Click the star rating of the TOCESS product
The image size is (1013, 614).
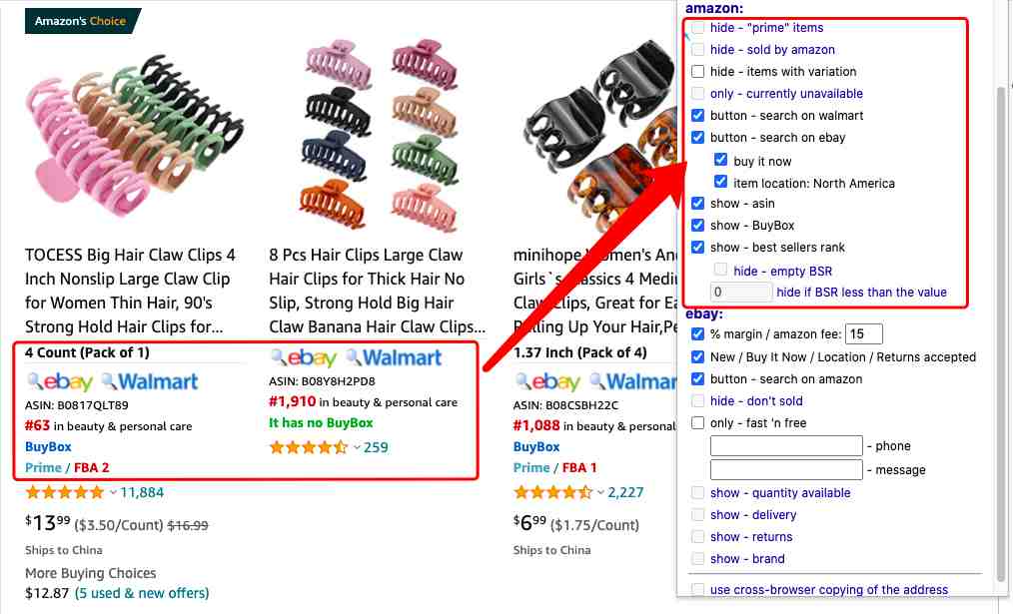(65, 492)
